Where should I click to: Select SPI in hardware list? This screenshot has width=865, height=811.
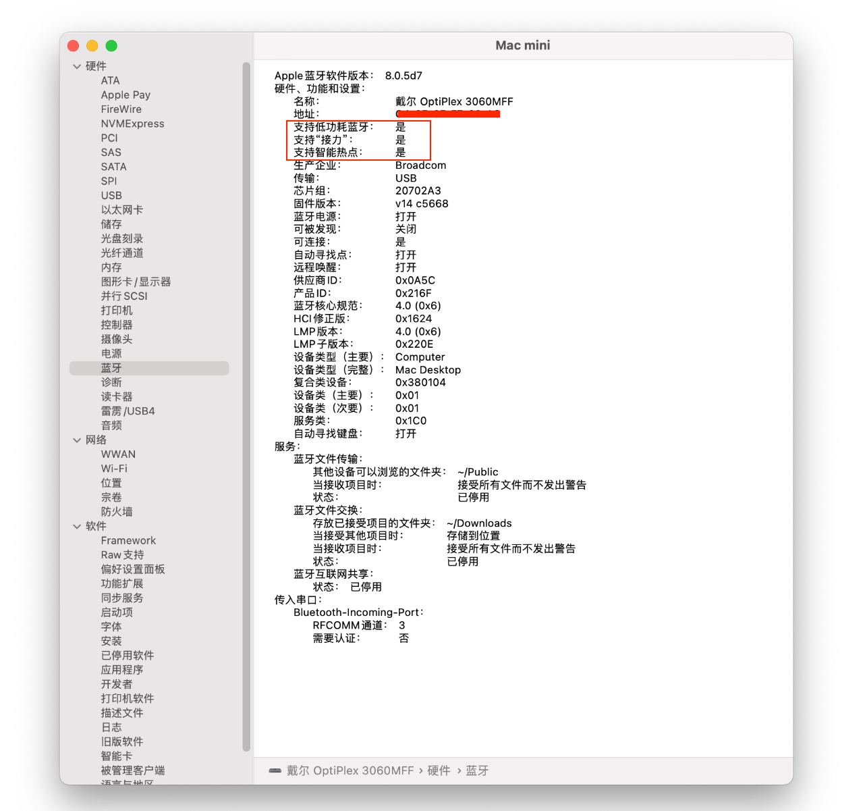click(x=109, y=181)
